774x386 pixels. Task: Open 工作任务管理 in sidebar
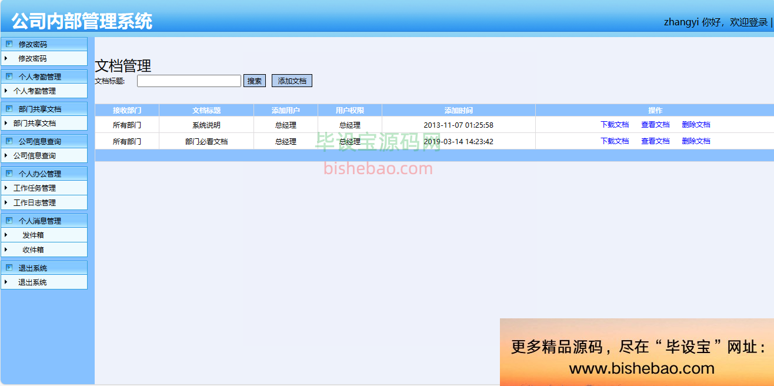coord(35,188)
